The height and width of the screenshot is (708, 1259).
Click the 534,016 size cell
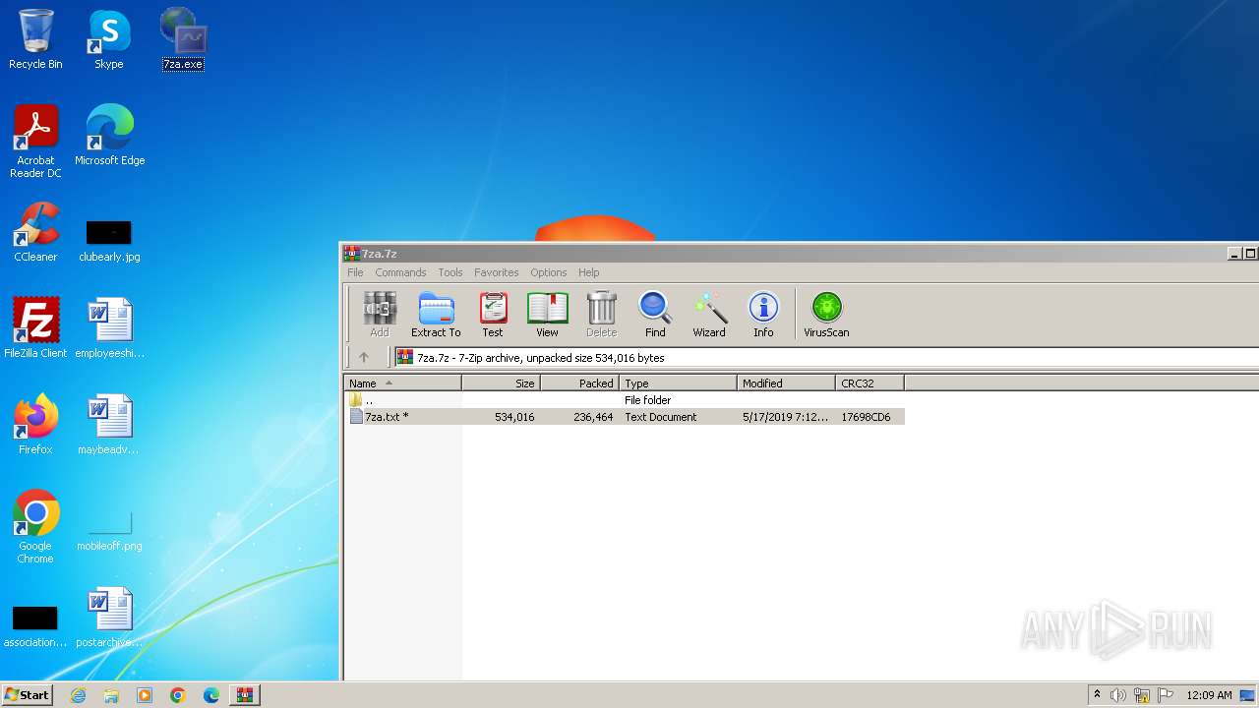(514, 417)
